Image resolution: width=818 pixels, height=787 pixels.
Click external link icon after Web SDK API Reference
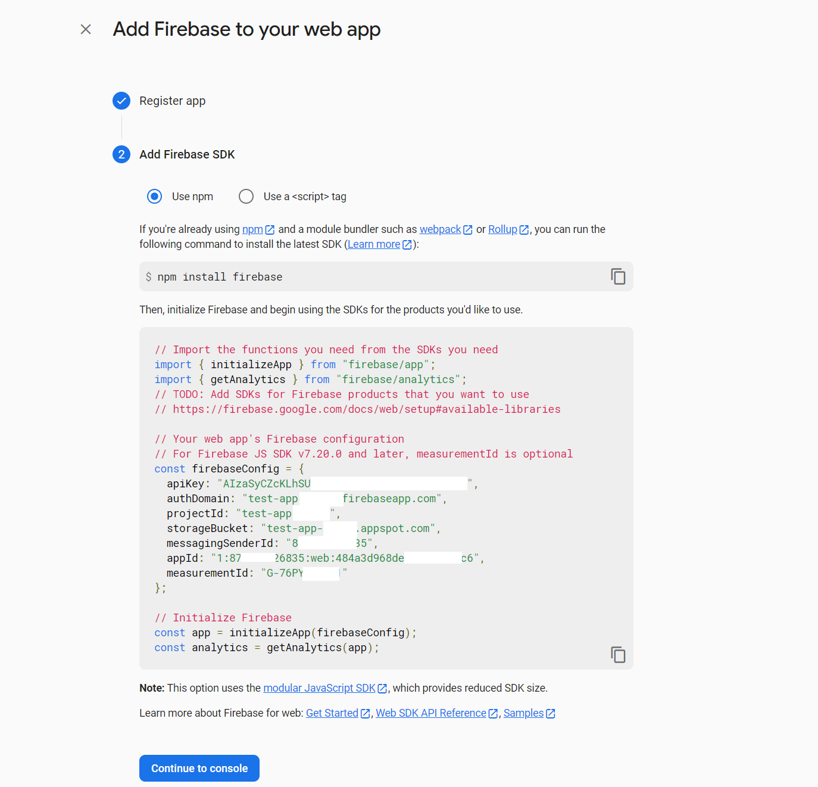pos(493,714)
